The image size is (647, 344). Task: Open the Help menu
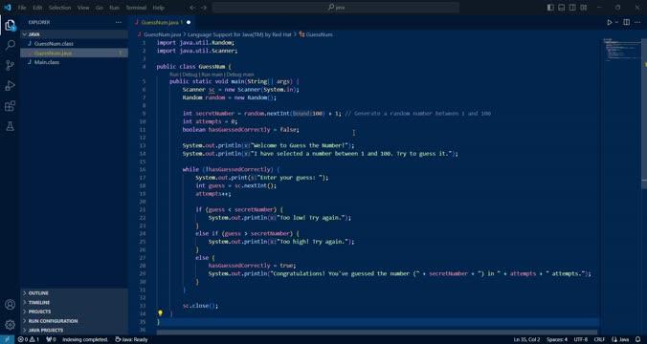click(x=158, y=8)
